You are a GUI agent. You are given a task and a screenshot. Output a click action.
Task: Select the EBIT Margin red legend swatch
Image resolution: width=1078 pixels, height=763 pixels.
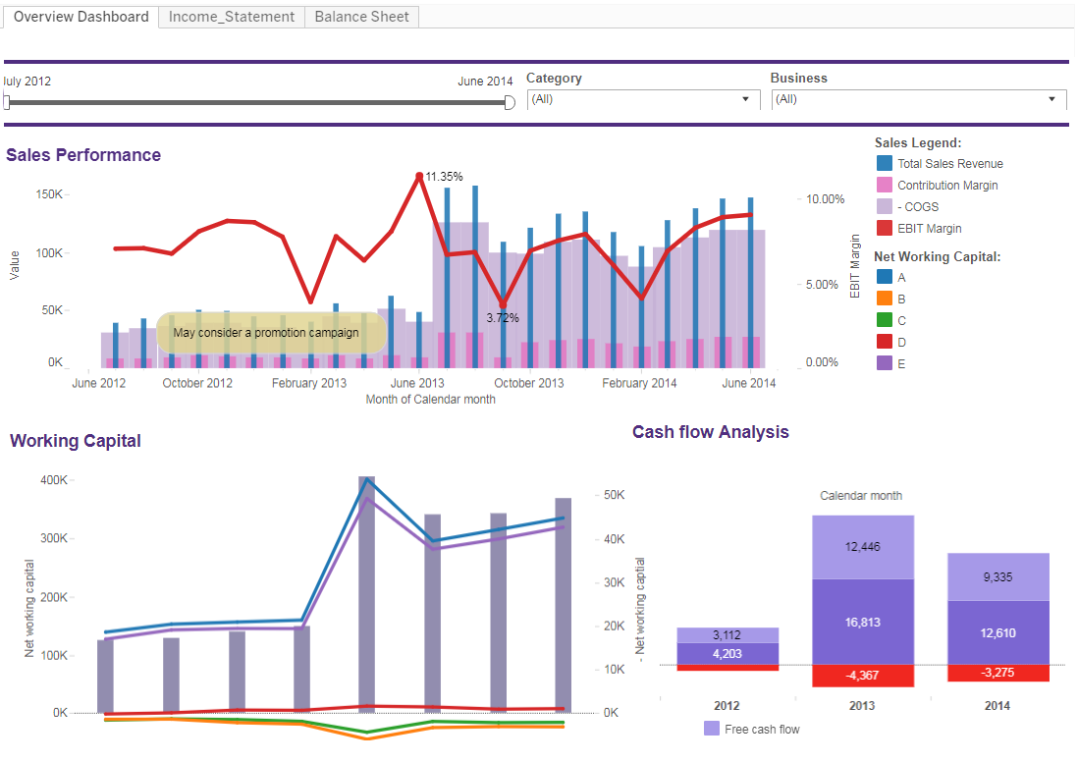tap(884, 229)
